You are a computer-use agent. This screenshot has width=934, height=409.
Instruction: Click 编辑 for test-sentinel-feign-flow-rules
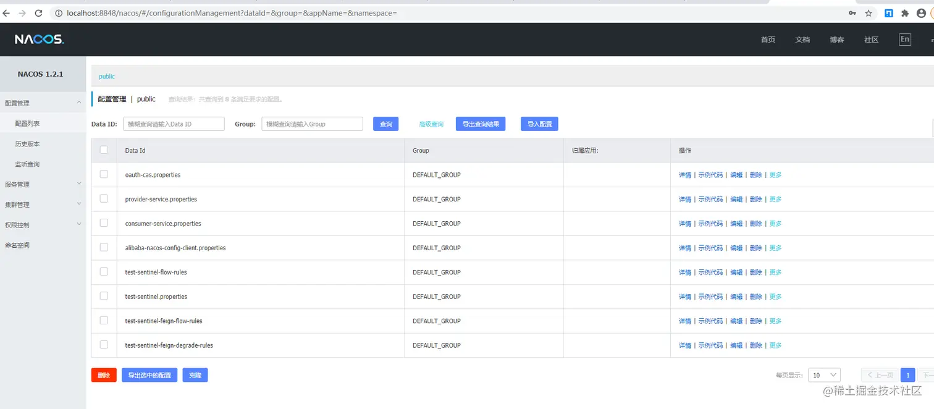tap(736, 321)
